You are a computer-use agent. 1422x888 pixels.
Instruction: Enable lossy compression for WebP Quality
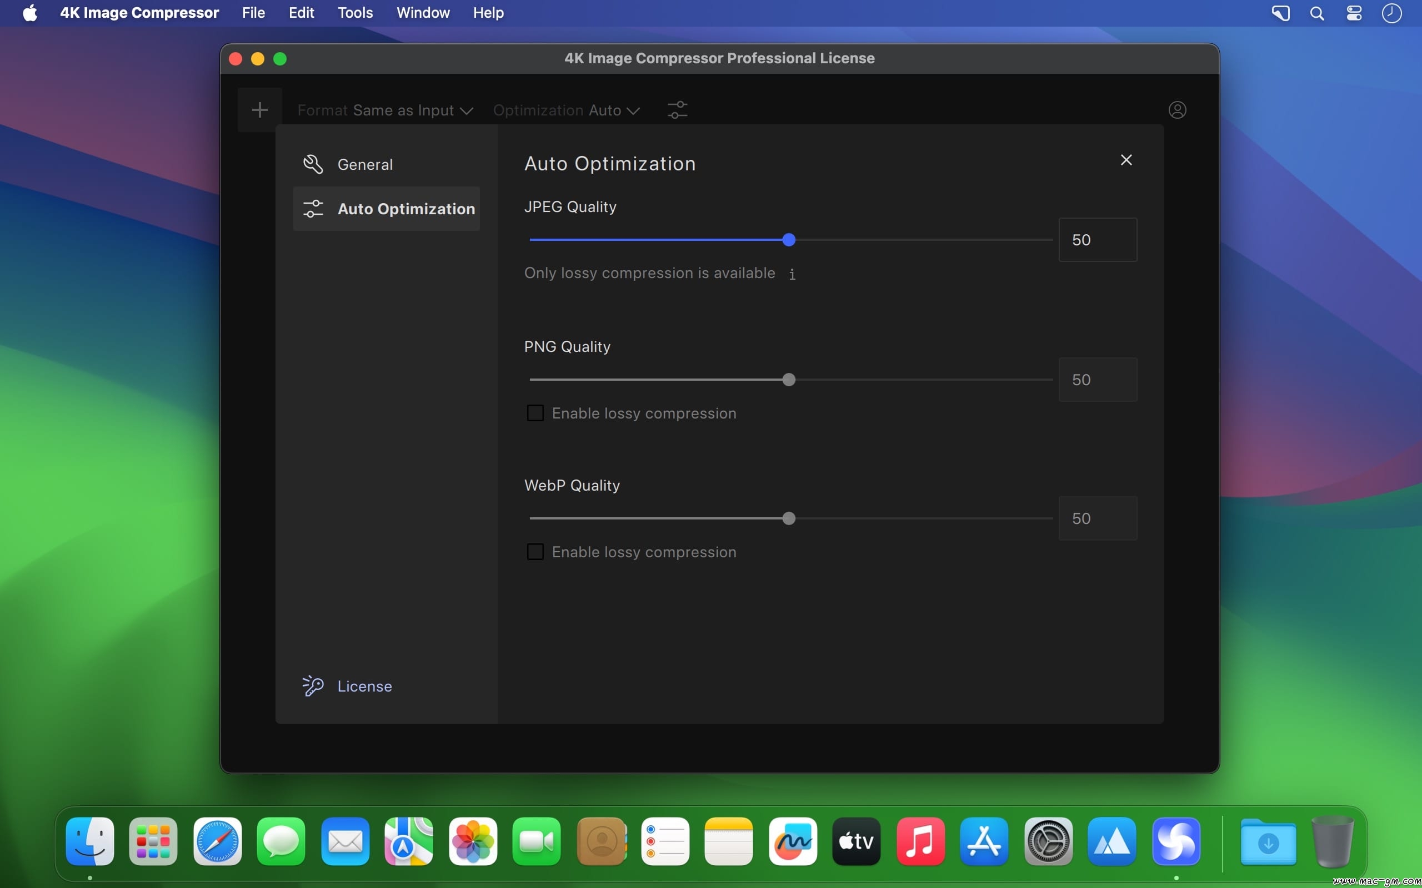coord(535,552)
